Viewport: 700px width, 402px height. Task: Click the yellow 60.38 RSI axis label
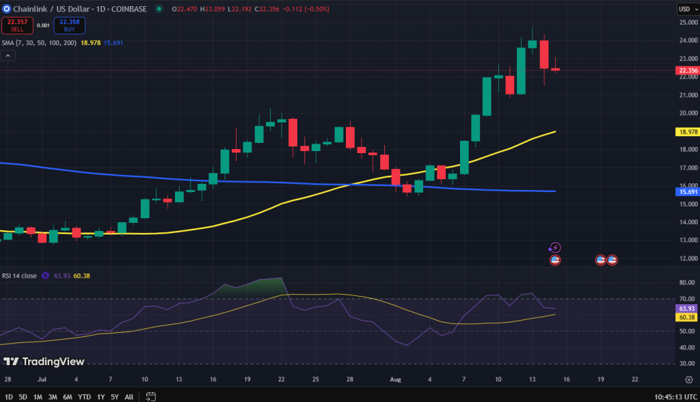coord(686,317)
